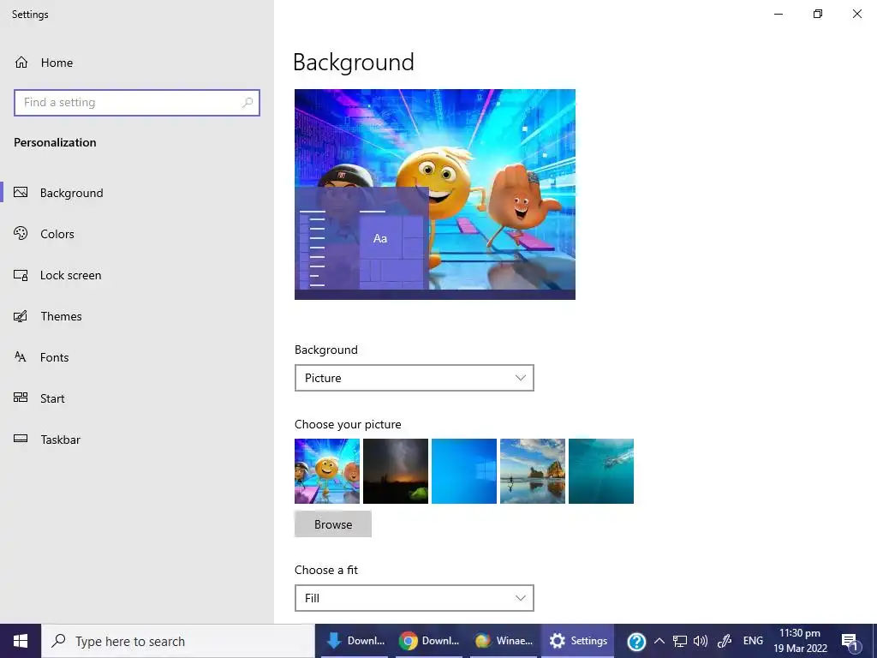Open the clock showing 11:30 pm

click(800, 641)
